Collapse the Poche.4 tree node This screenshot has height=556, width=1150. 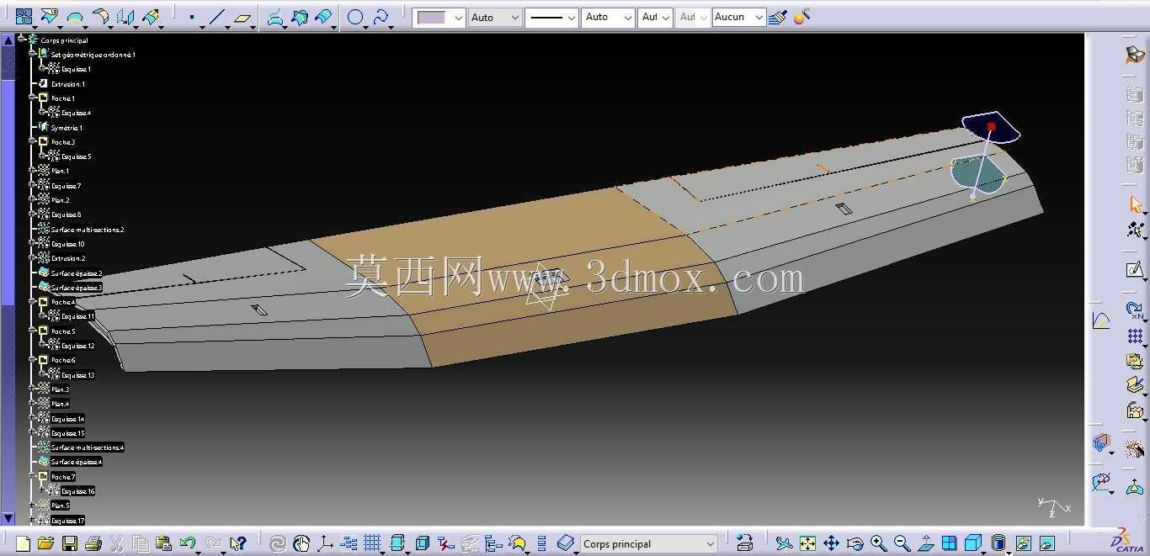[33, 301]
